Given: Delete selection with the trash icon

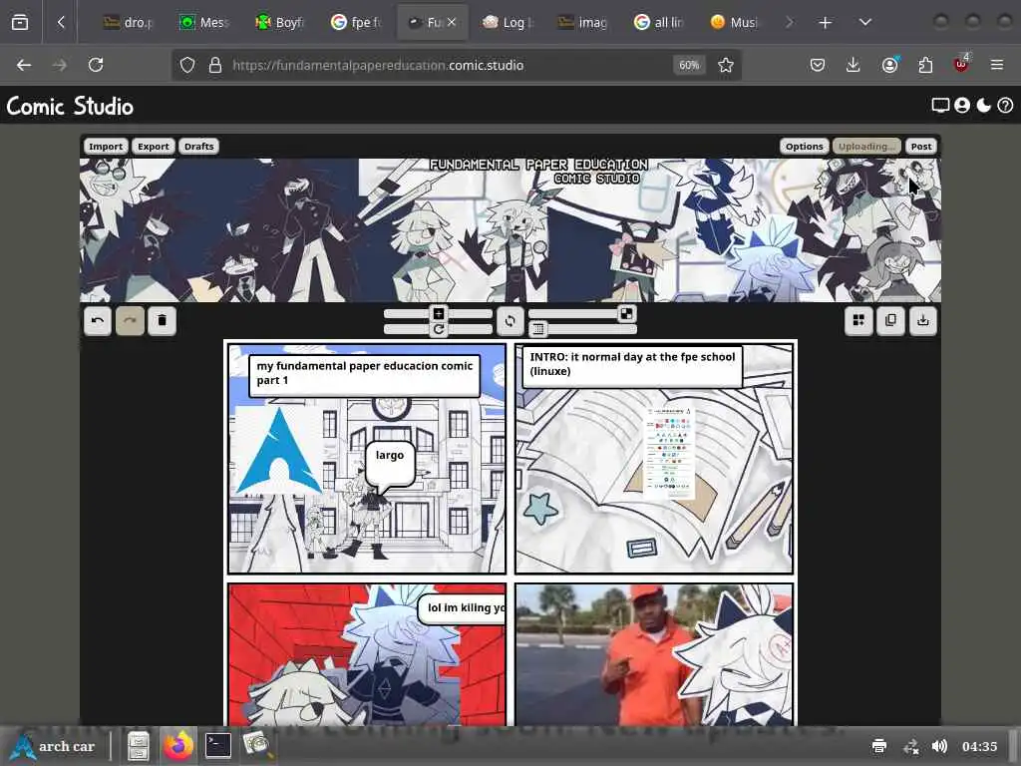Looking at the screenshot, I should point(163,320).
